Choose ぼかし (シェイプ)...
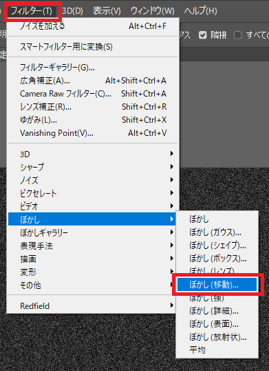The width and height of the screenshot is (269, 371). pyautogui.click(x=217, y=245)
